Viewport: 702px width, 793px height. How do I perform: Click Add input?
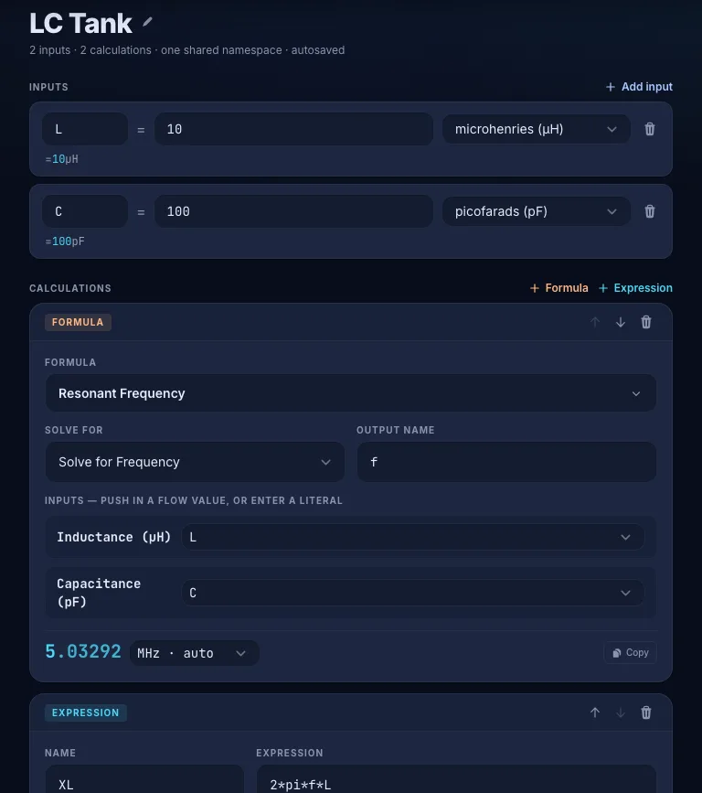(x=639, y=87)
